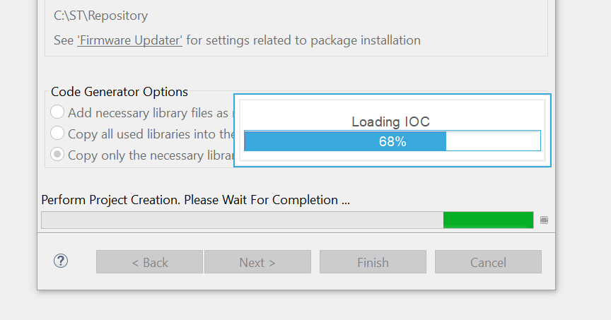The height and width of the screenshot is (320, 611).
Task: Click the C:\ST\Repository path text
Action: (100, 16)
